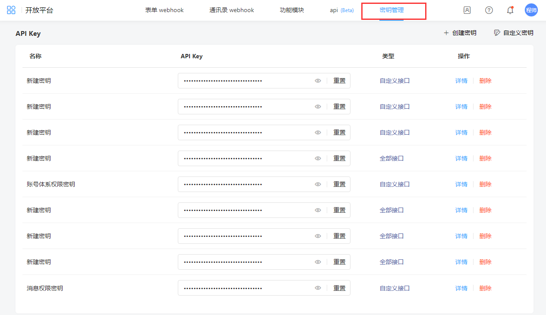Select the api (Beta) tab
The width and height of the screenshot is (546, 315).
click(341, 10)
